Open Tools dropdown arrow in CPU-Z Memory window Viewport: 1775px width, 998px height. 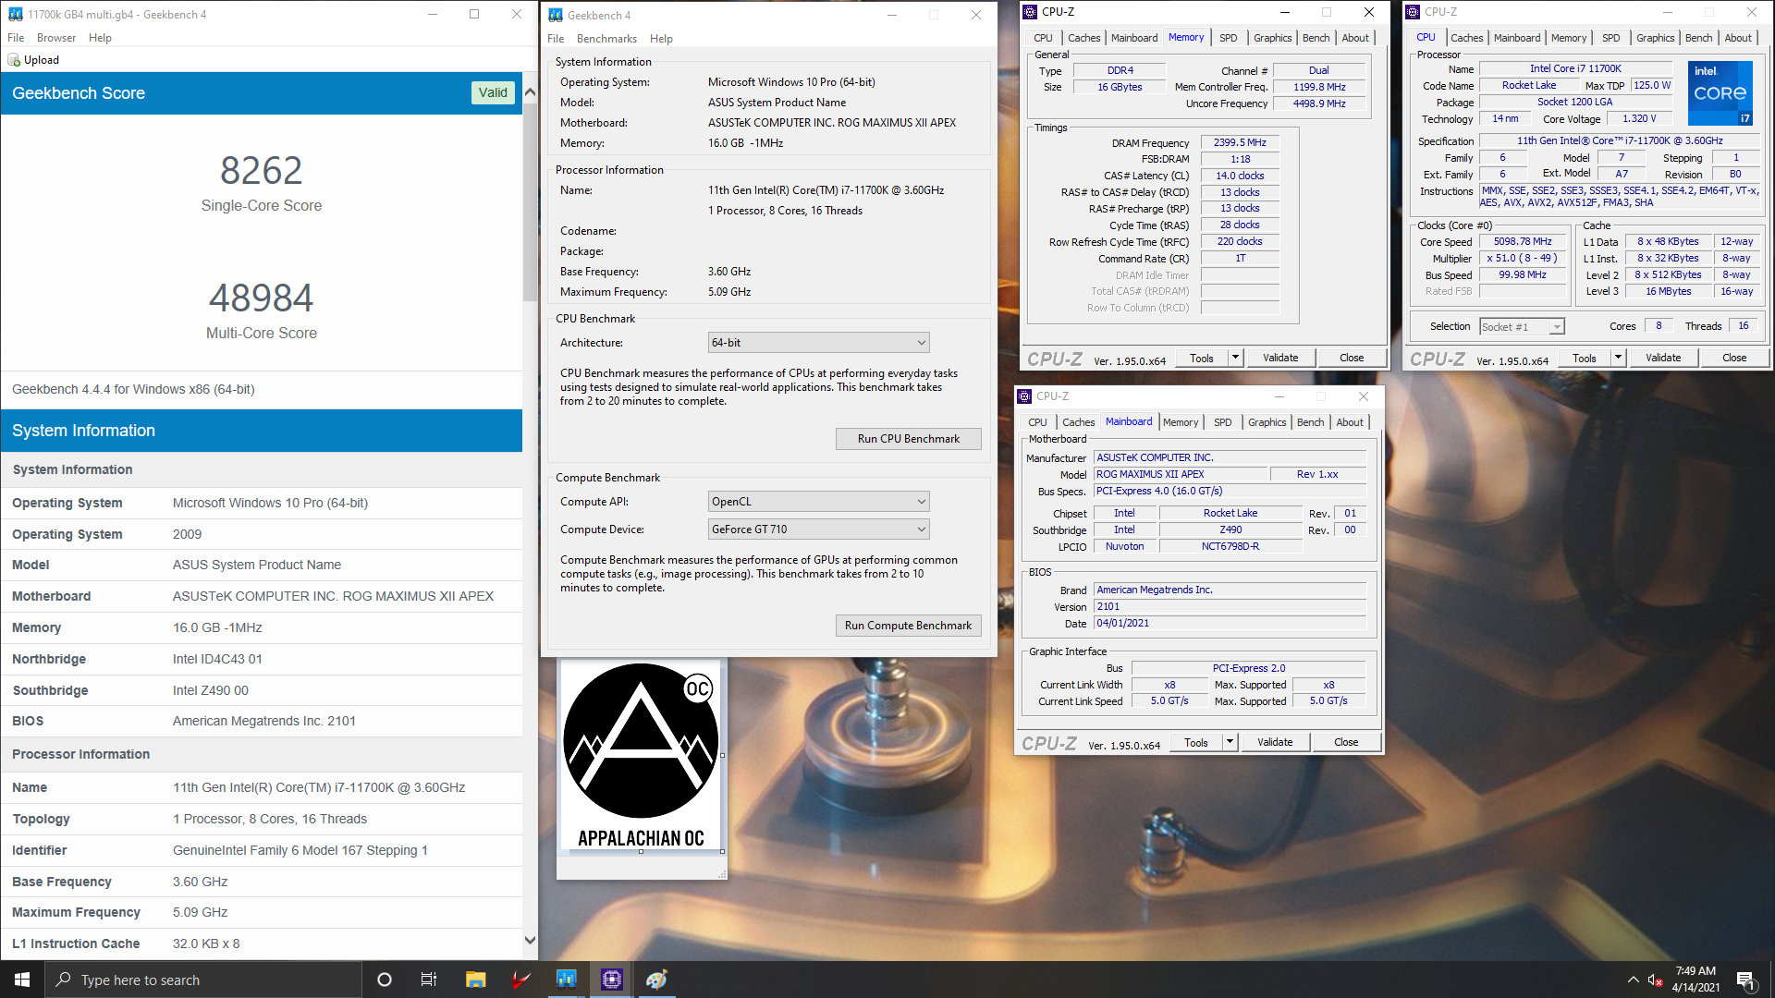coord(1235,358)
